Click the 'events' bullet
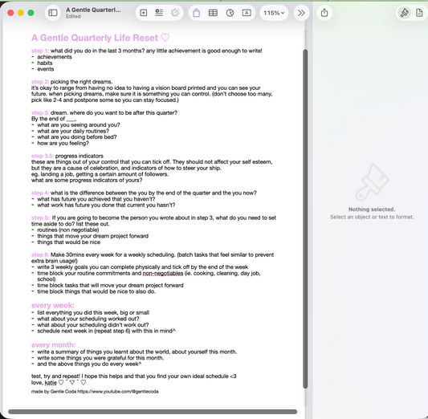The height and width of the screenshot is (419, 428). point(46,69)
